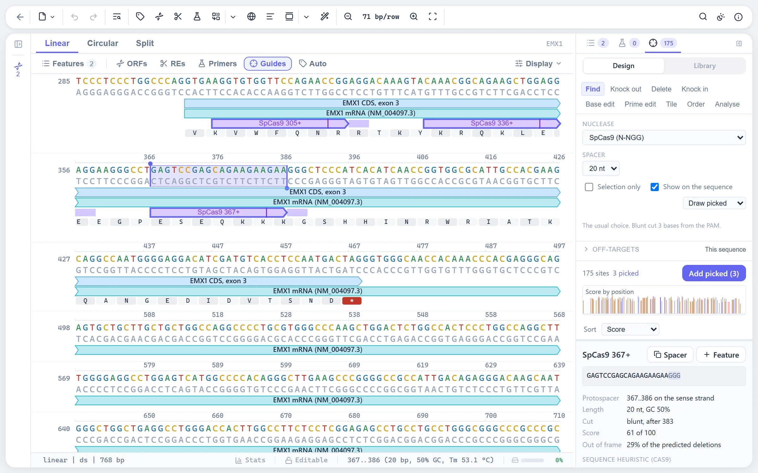Open the Library tab

705,66
